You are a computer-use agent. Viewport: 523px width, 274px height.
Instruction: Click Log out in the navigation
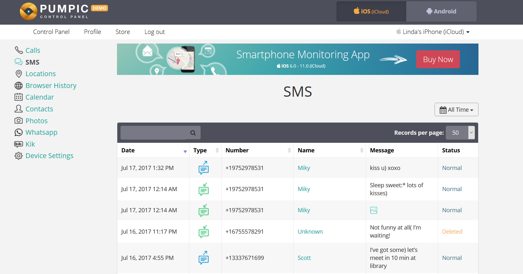[154, 32]
